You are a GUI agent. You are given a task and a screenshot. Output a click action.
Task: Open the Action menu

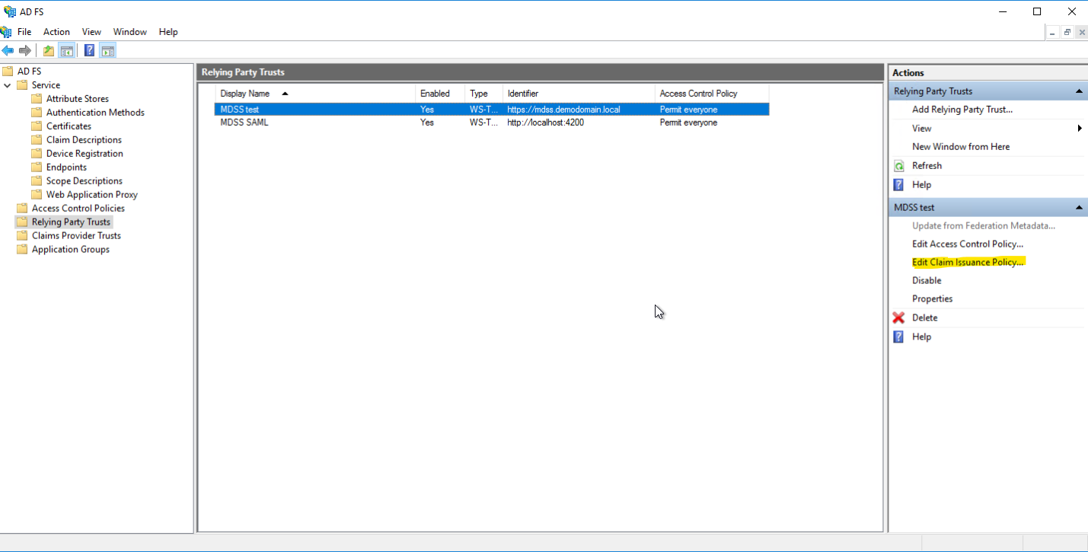(x=56, y=32)
